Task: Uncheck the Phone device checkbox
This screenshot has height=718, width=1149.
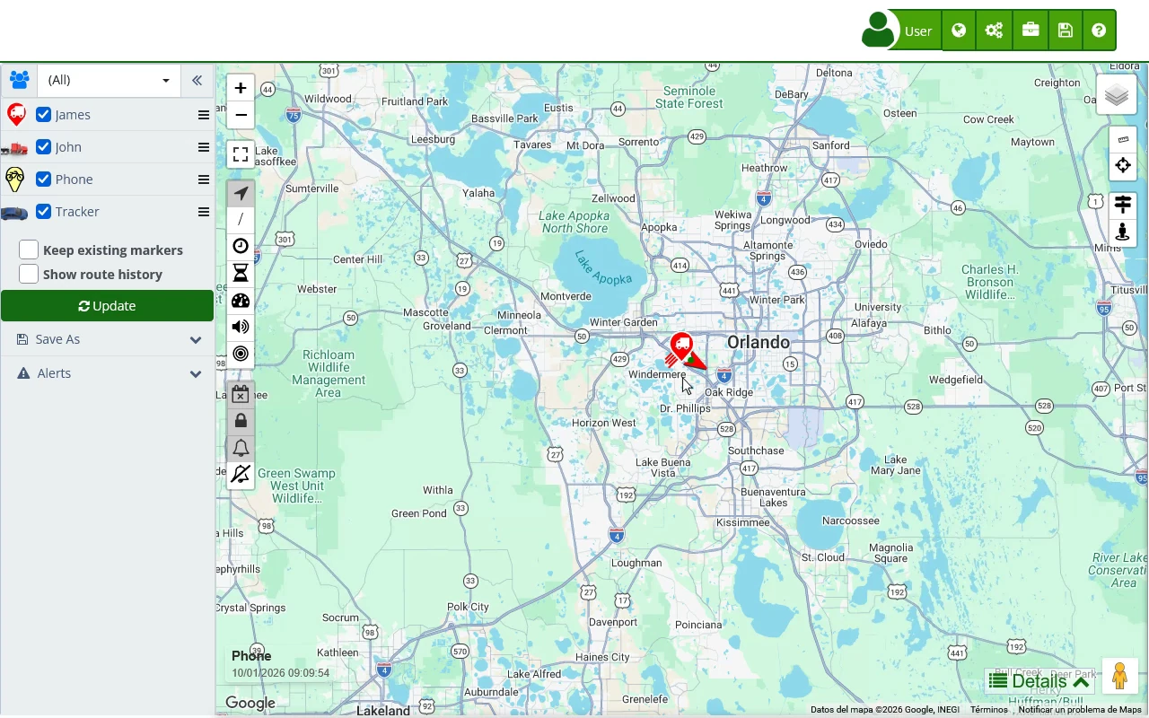Action: (43, 179)
